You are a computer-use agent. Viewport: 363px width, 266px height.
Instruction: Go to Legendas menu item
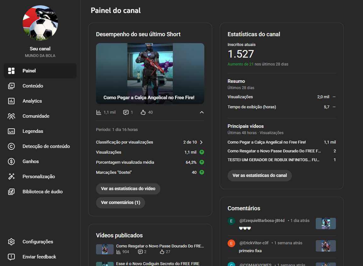click(40, 131)
